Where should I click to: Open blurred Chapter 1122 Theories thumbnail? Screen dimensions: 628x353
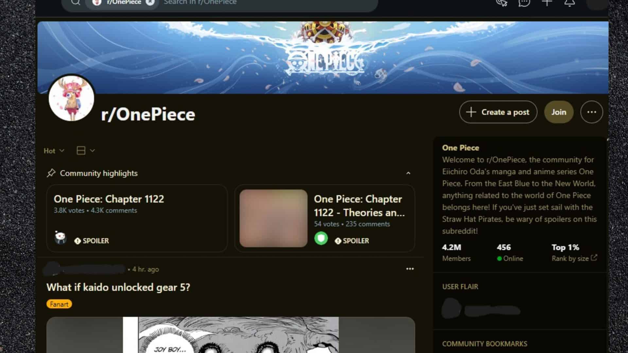[x=273, y=218]
